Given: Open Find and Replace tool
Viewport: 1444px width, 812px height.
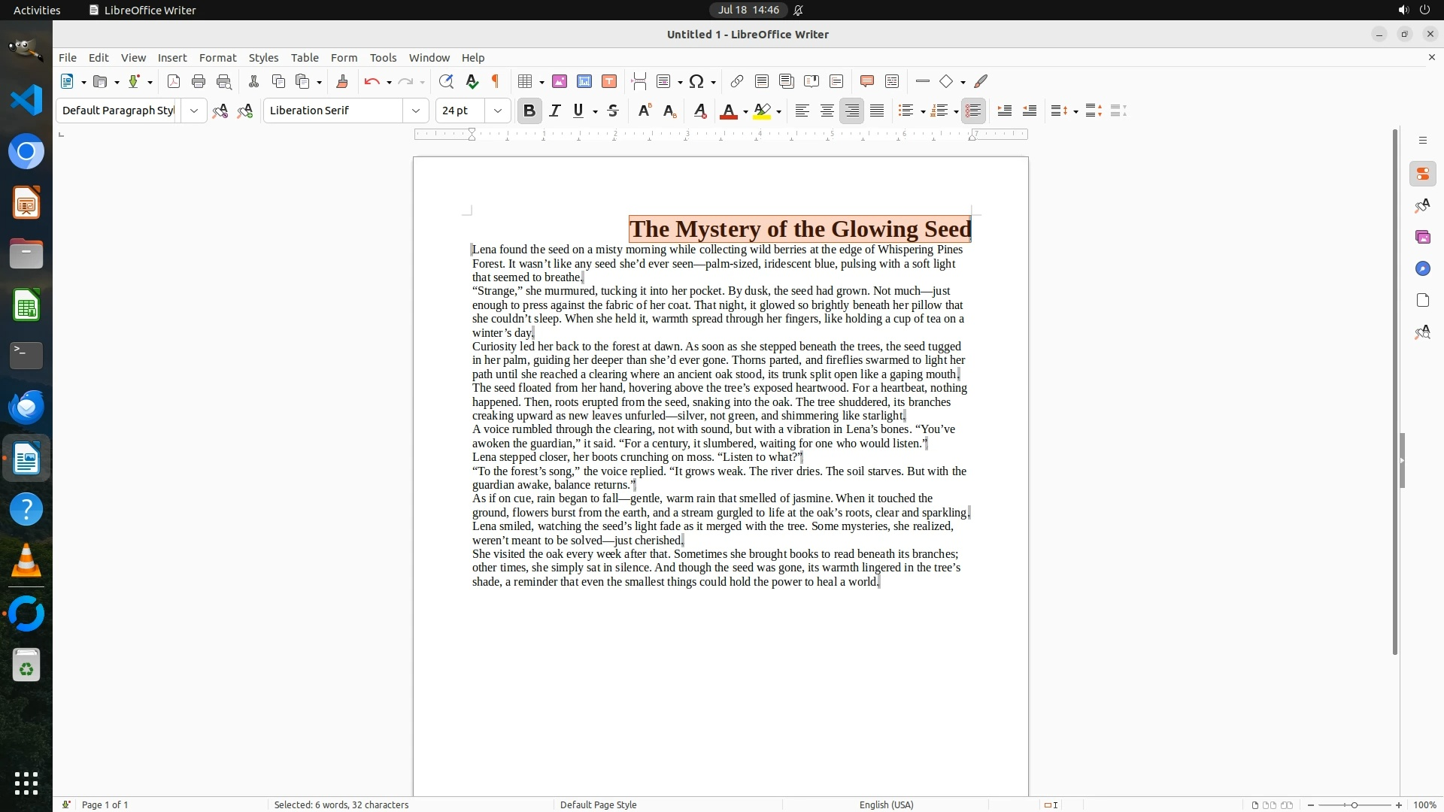Looking at the screenshot, I should pyautogui.click(x=446, y=81).
